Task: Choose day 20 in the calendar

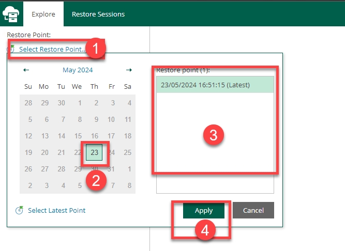Action: 44,152
